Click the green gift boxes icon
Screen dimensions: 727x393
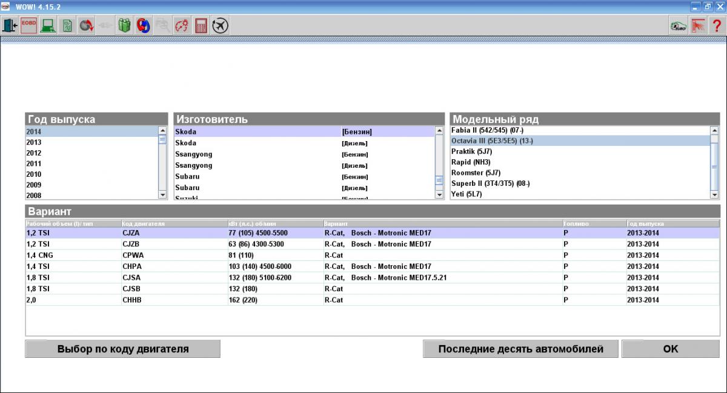pos(125,25)
